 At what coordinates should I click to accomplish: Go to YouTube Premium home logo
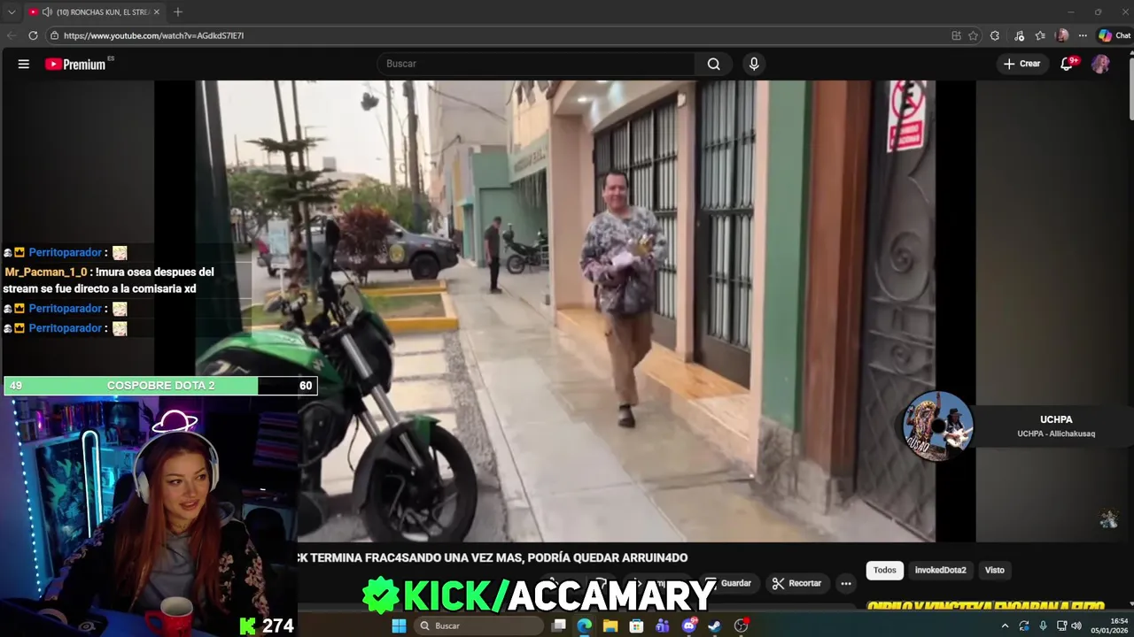pos(77,64)
